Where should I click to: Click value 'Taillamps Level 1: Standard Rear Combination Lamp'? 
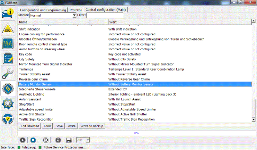146,69
